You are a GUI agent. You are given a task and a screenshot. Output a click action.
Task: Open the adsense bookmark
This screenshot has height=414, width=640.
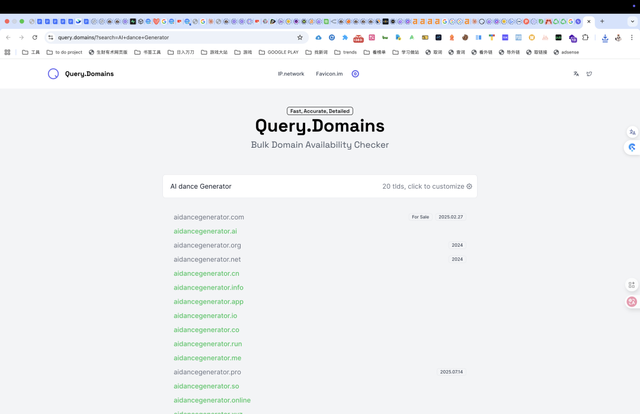(566, 52)
